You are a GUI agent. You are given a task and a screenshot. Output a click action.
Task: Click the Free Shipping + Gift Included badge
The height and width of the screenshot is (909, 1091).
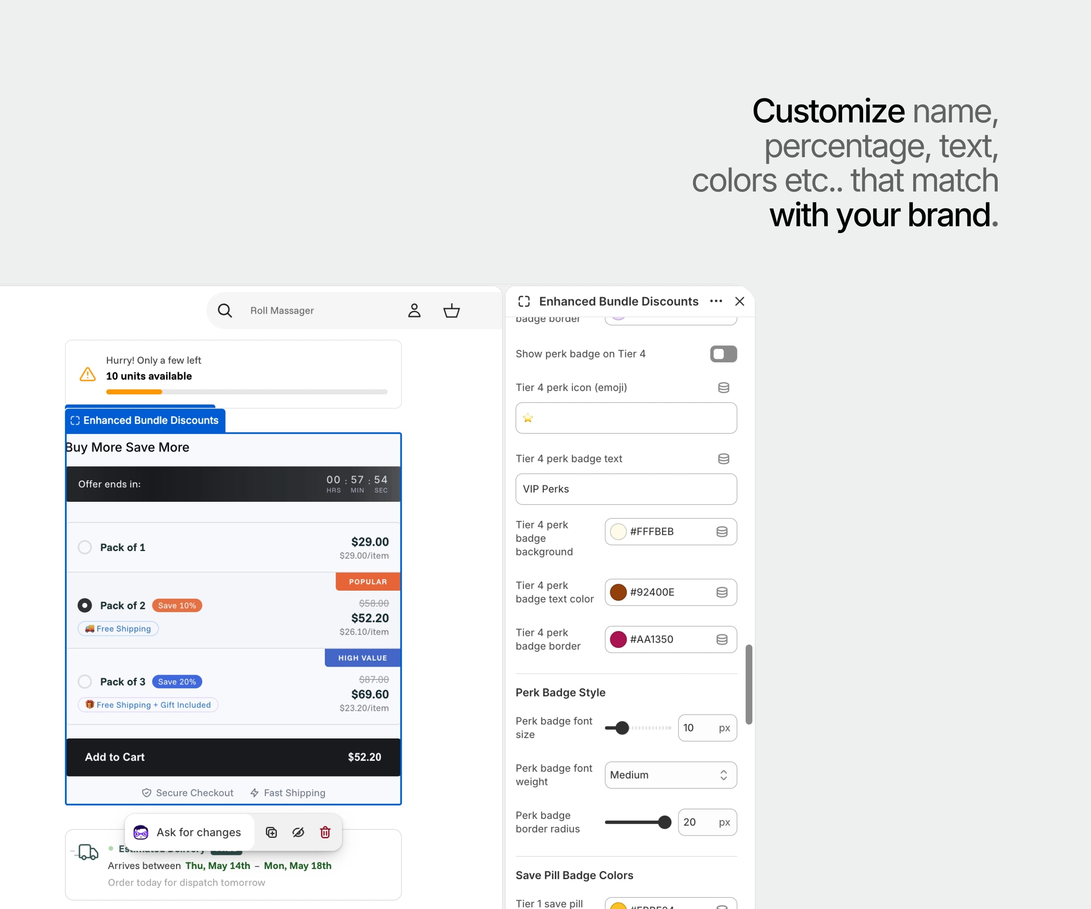148,705
